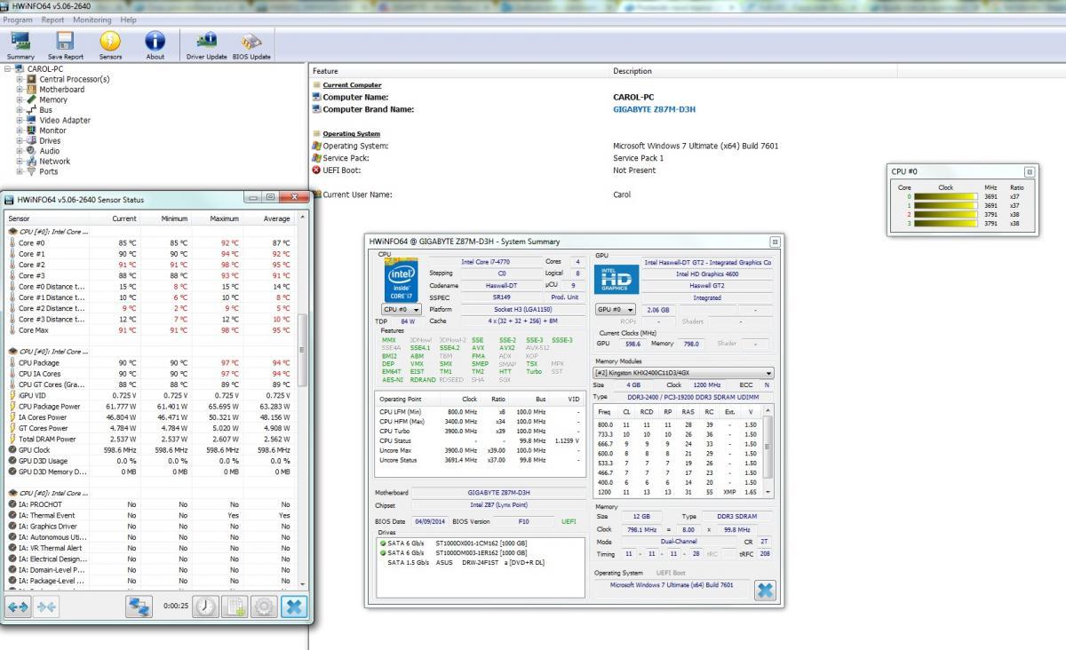
Task: Open the Monitoring menu
Action: (92, 20)
